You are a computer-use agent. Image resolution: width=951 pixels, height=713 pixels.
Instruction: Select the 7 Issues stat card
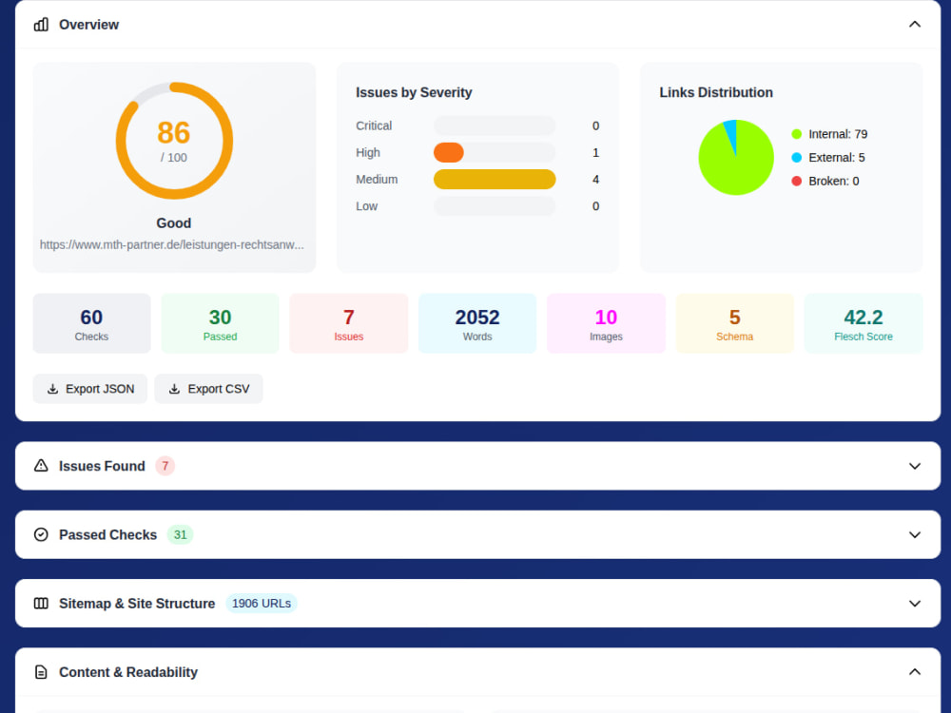click(x=349, y=323)
